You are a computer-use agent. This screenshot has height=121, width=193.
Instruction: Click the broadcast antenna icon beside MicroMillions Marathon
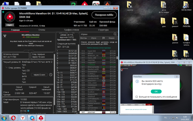coord(5,36)
